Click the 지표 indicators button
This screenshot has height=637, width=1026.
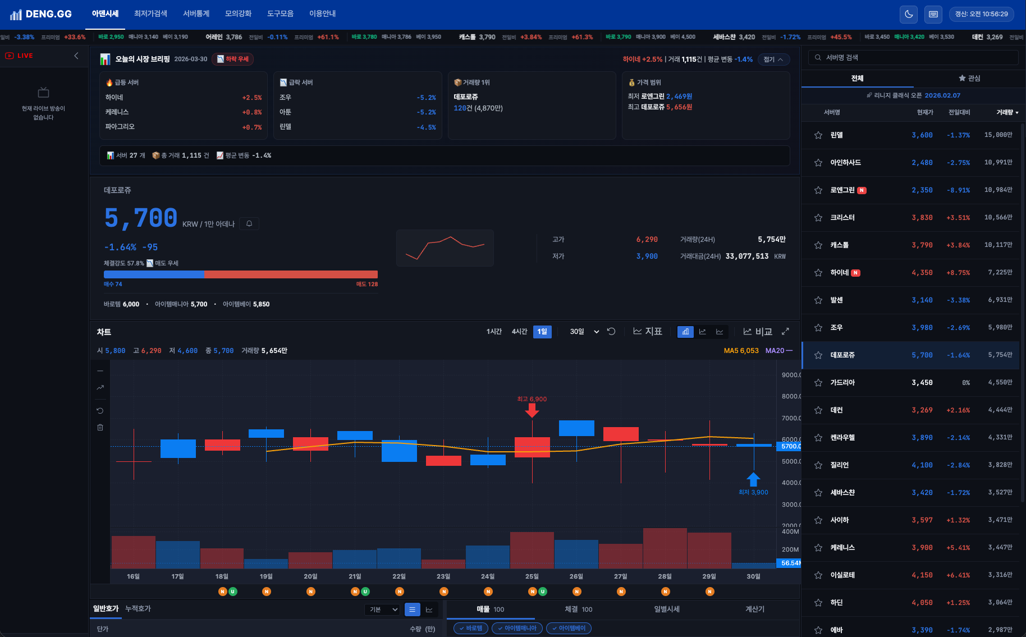click(x=648, y=332)
